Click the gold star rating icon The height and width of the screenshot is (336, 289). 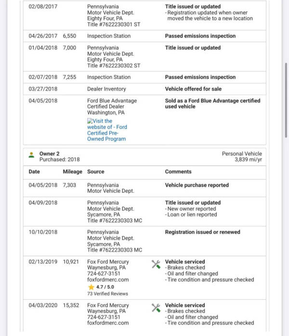[91, 287]
